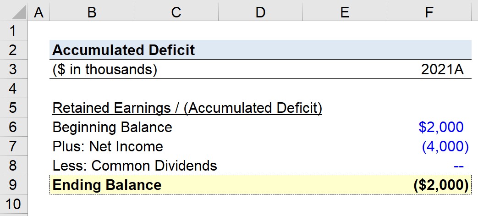478x216 pixels.
Task: Select column E header
Action: pyautogui.click(x=345, y=11)
